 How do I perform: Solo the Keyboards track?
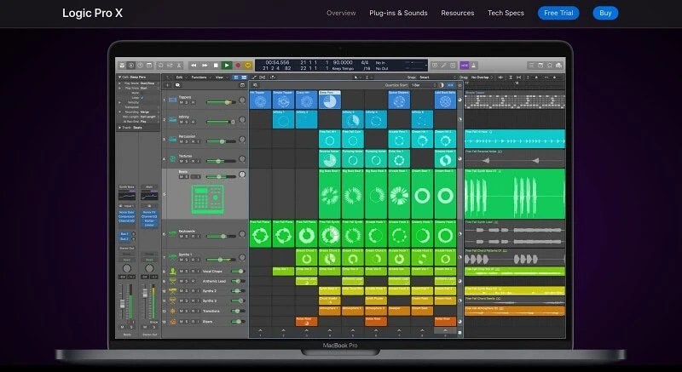pos(187,237)
